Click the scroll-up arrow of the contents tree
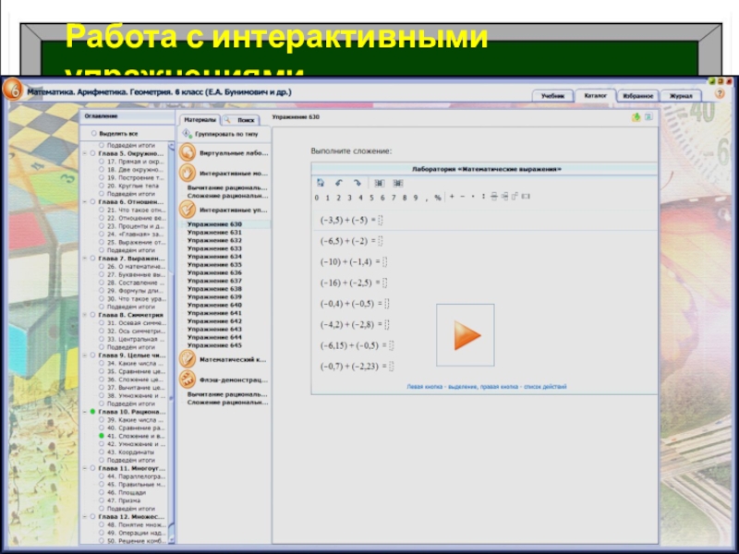The width and height of the screenshot is (739, 554). tap(172, 146)
